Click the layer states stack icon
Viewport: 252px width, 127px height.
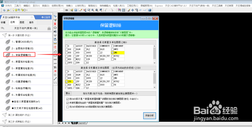tap(8, 10)
